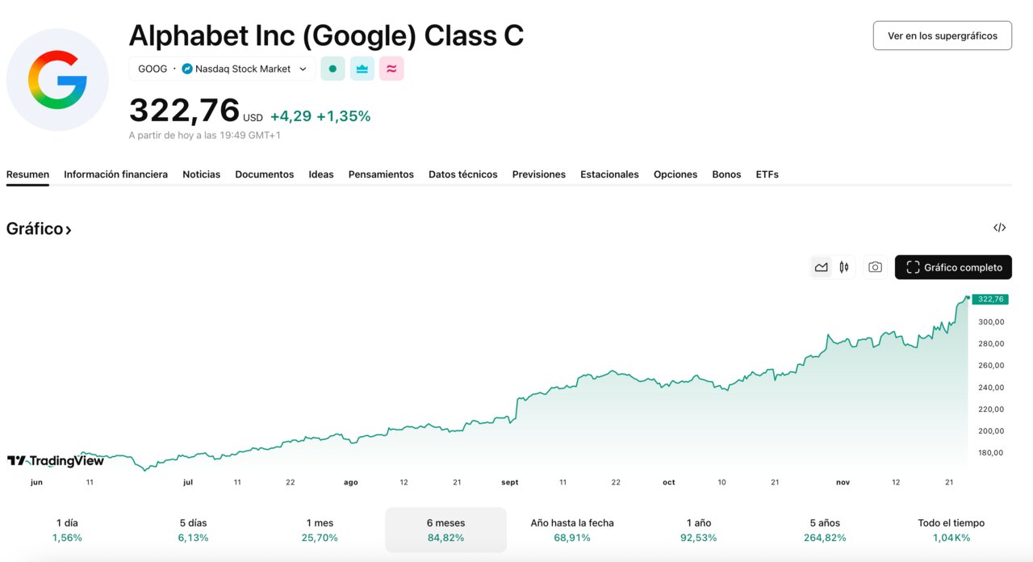Select the 1 mes time range

320,530
